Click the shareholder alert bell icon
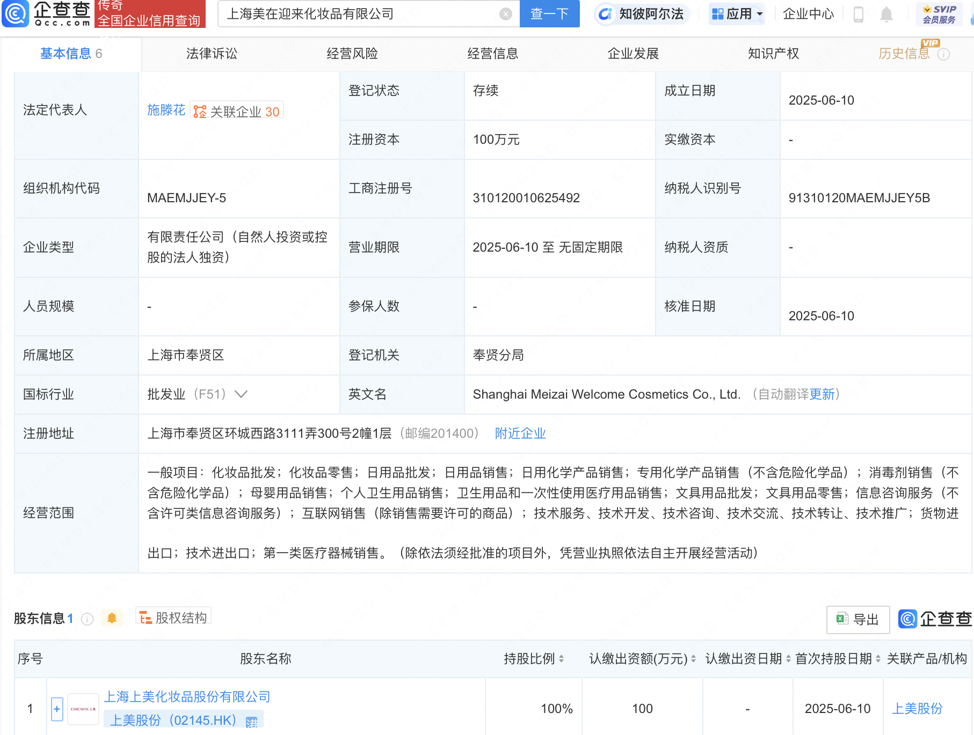Image resolution: width=974 pixels, height=735 pixels. (112, 618)
